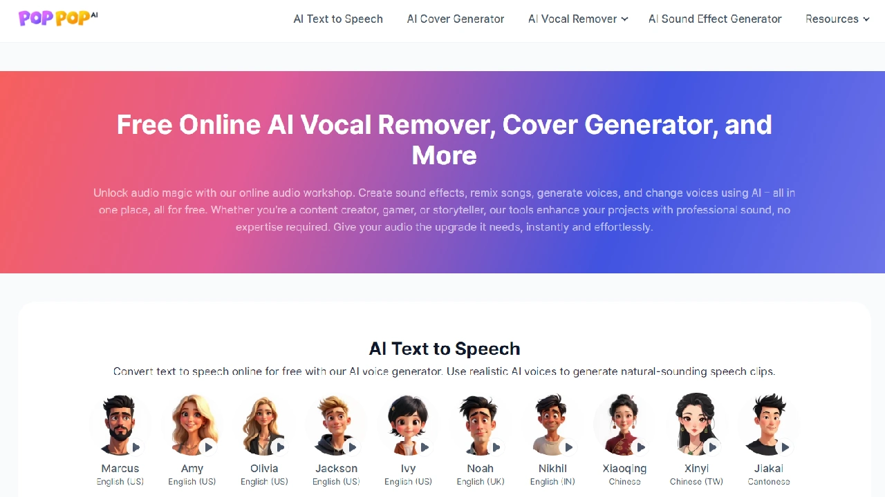Select the Marcus voice avatar
This screenshot has width=885, height=497.
click(120, 424)
